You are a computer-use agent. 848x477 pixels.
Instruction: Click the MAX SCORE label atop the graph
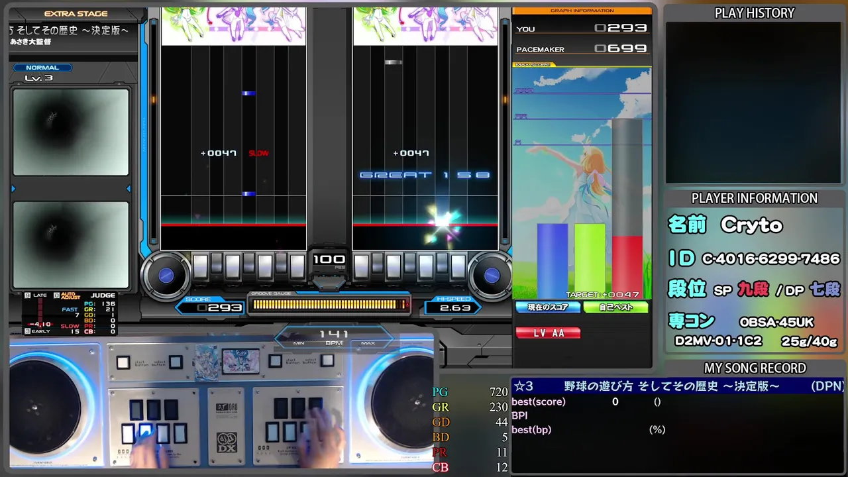point(533,65)
